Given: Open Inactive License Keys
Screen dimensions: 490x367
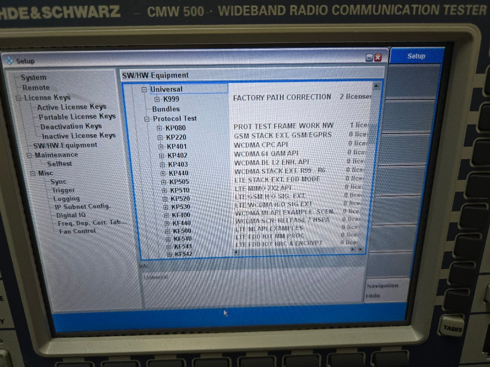Looking at the screenshot, I should pos(79,135).
